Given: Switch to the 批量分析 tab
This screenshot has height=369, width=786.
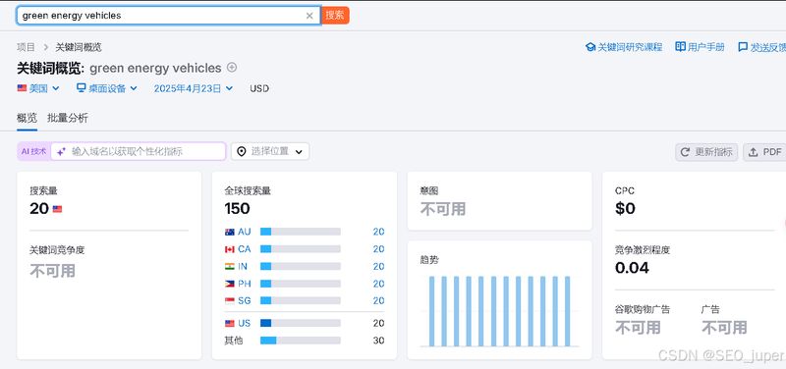Looking at the screenshot, I should tap(68, 118).
